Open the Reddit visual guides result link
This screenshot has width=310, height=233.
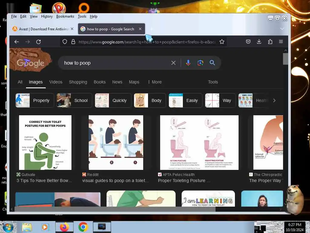(x=116, y=181)
